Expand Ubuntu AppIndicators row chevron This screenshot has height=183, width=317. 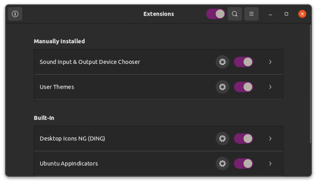270,164
